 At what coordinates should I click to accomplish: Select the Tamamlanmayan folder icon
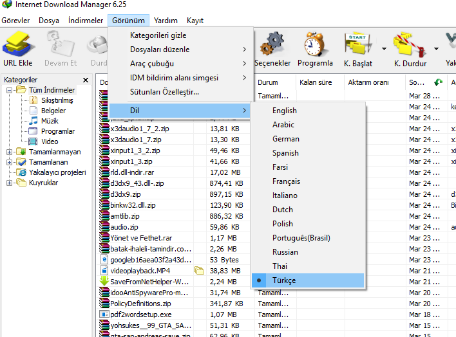[21, 152]
